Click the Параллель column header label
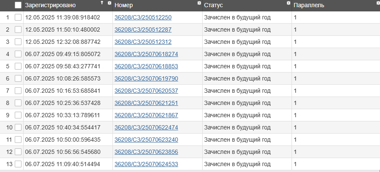Viewport: 380px width, 172px height. pyautogui.click(x=308, y=5)
